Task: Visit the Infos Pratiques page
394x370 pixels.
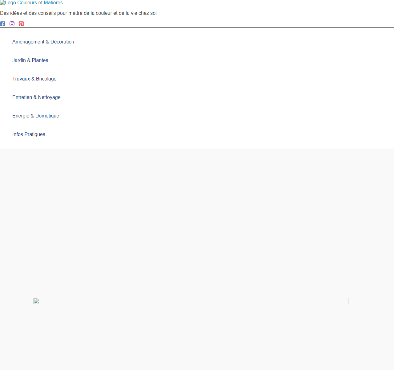Action: 29,134
